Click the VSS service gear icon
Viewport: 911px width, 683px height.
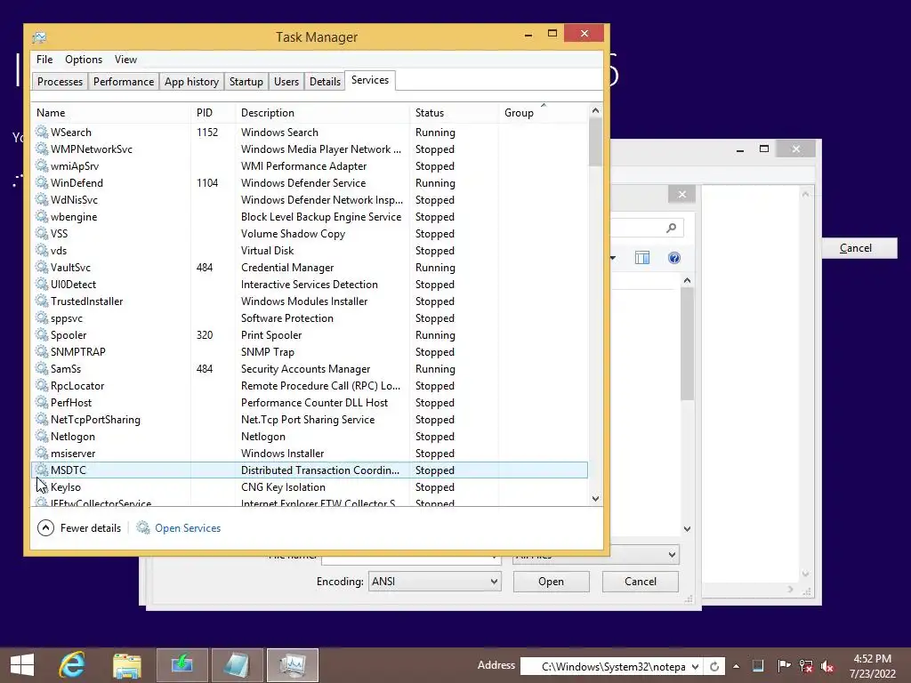click(42, 234)
